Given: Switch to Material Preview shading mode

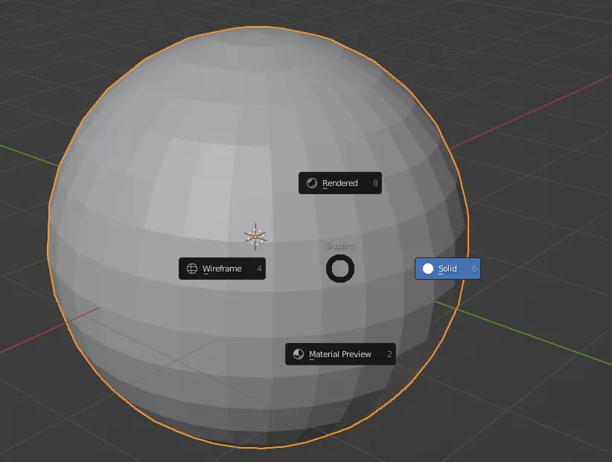Looking at the screenshot, I should (x=340, y=354).
